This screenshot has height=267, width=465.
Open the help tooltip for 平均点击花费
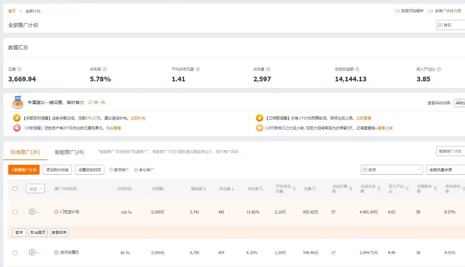pyautogui.click(x=198, y=69)
